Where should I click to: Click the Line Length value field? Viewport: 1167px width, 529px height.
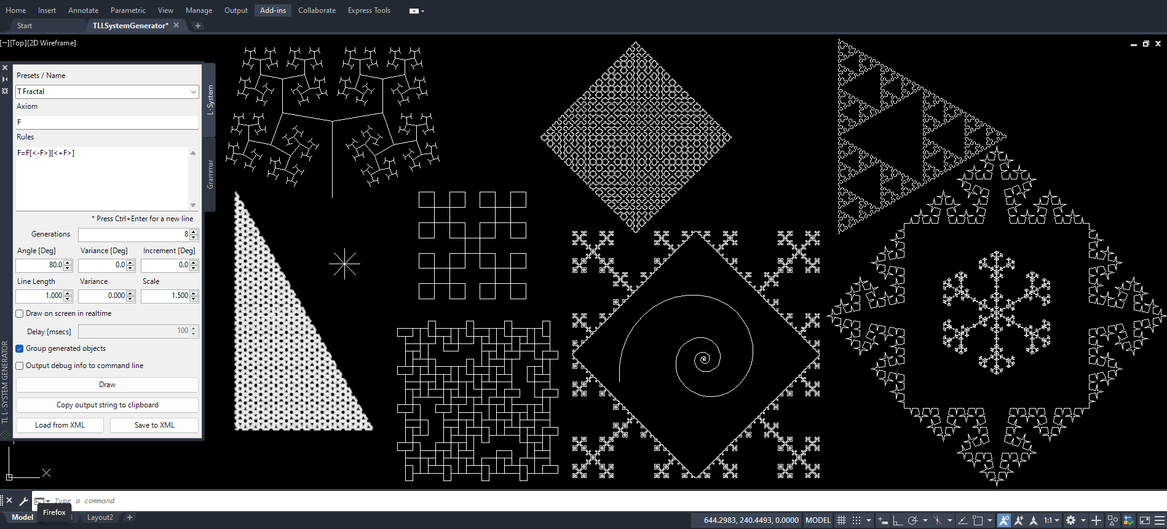coord(39,296)
